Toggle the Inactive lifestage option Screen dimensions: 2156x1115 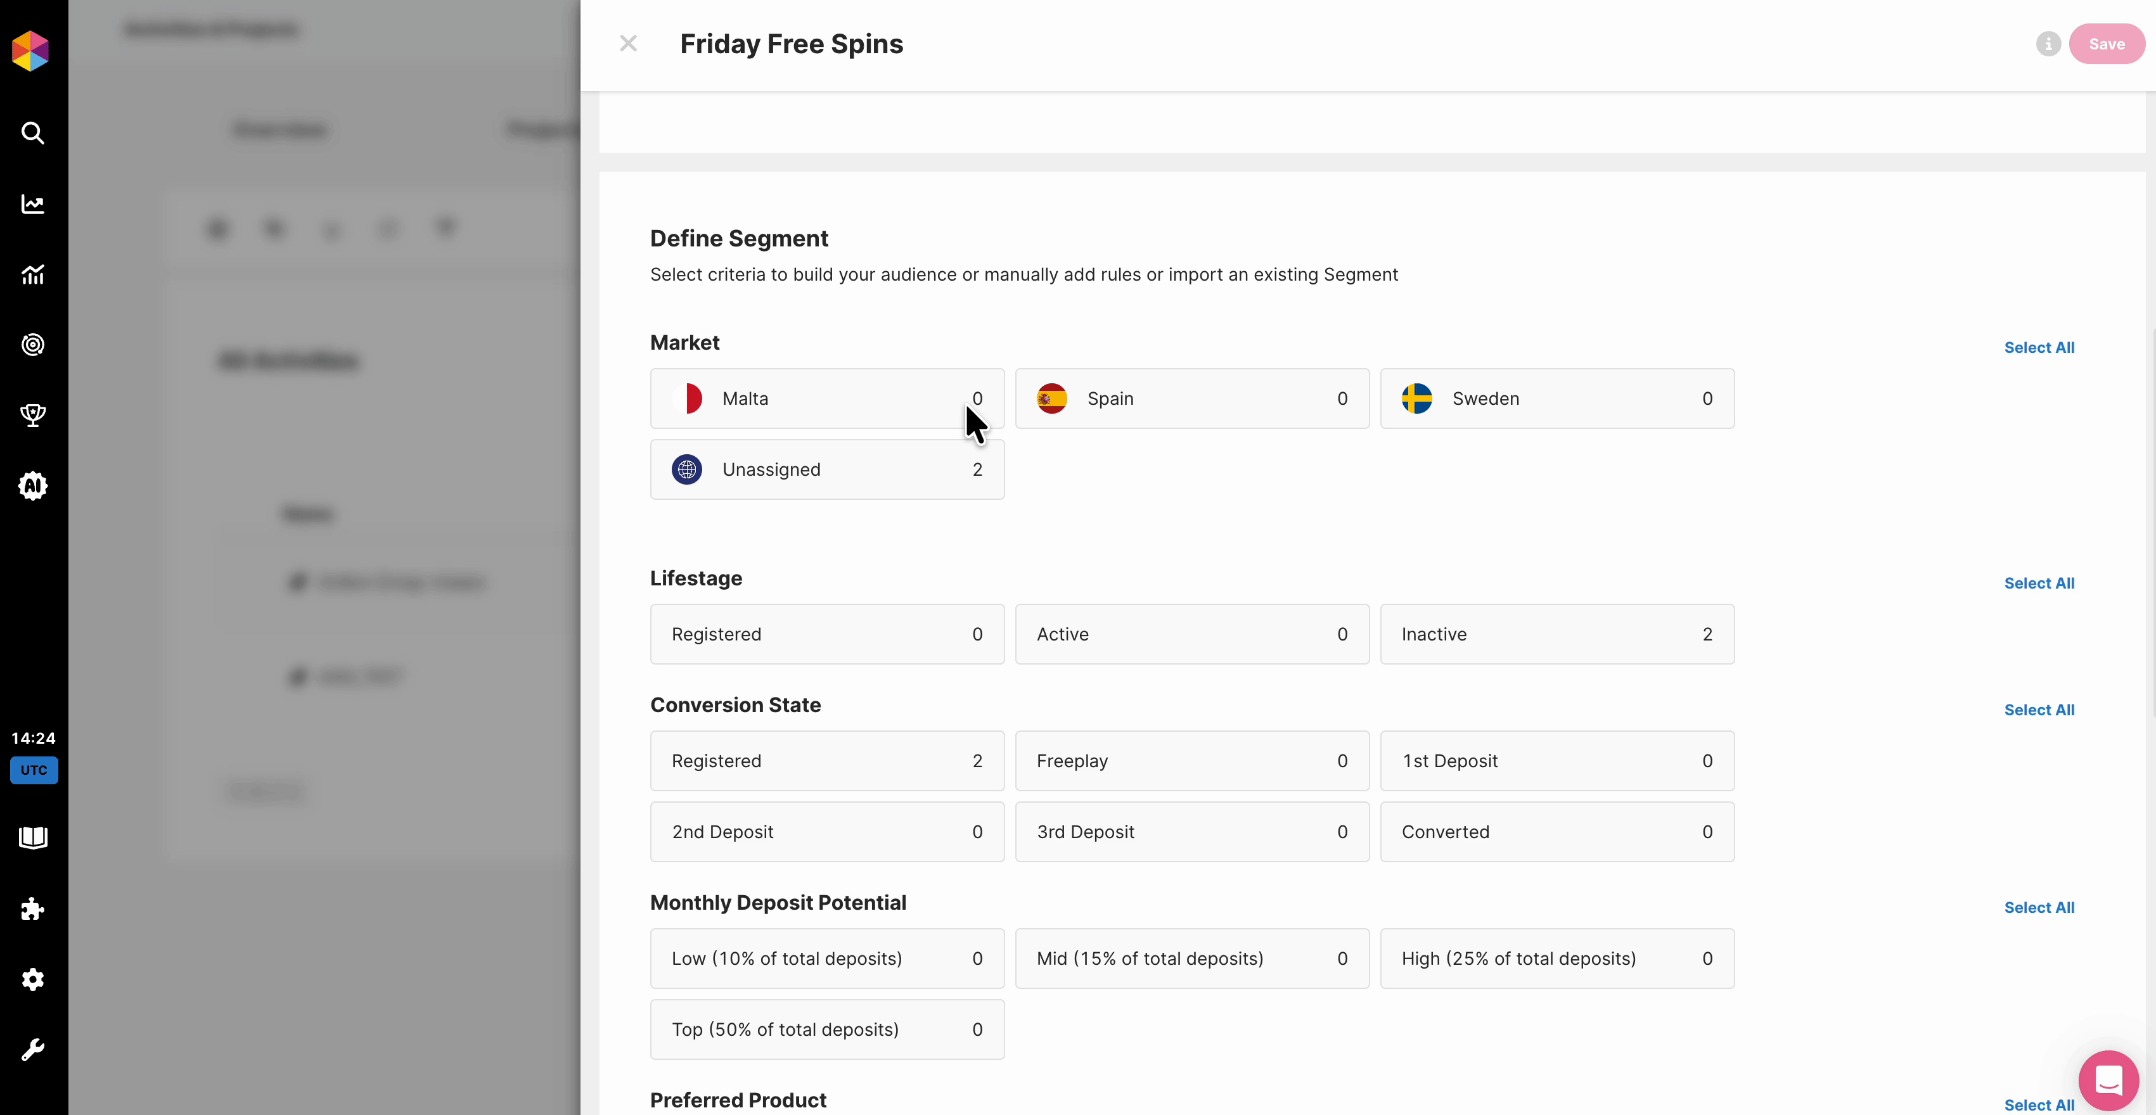(x=1556, y=634)
